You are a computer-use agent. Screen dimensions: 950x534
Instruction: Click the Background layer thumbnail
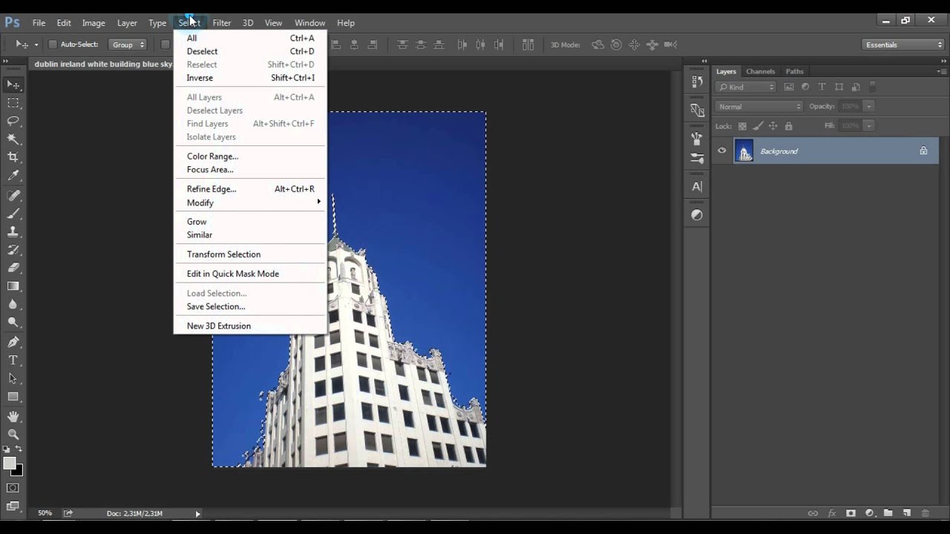coord(744,151)
